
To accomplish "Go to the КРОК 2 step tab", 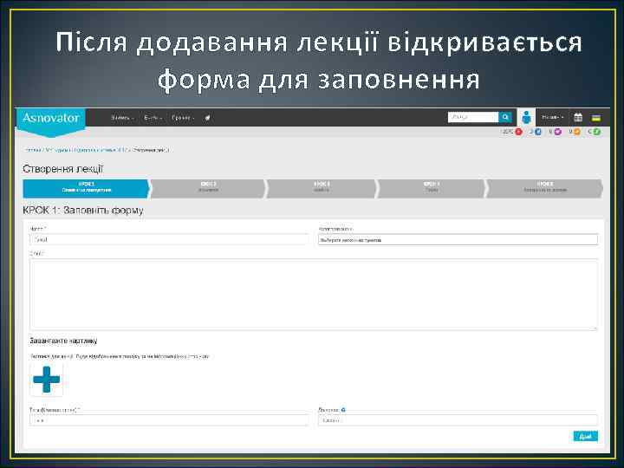I will pyautogui.click(x=208, y=188).
